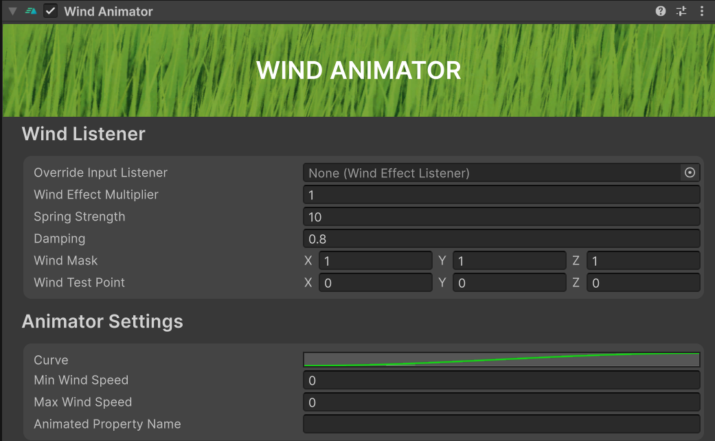715x441 pixels.
Task: Click the Wind Mask Y field
Action: tap(509, 261)
